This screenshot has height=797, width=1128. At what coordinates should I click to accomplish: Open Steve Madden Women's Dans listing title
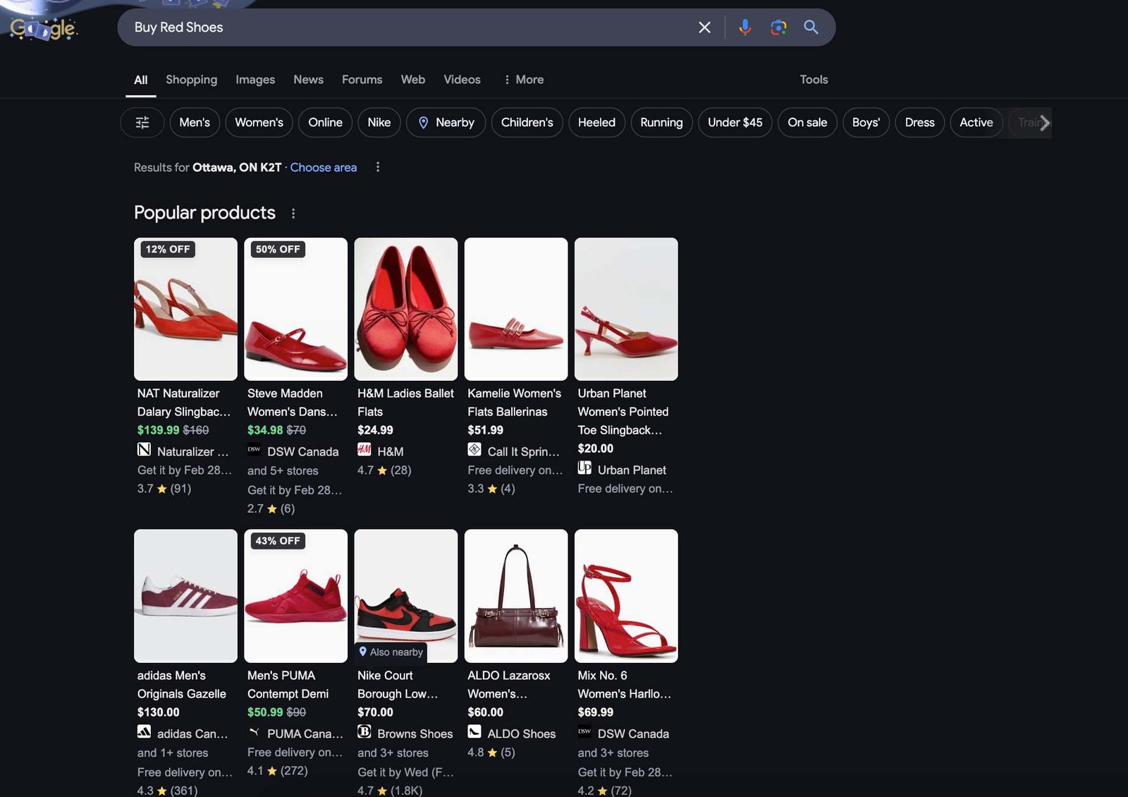[x=293, y=402]
